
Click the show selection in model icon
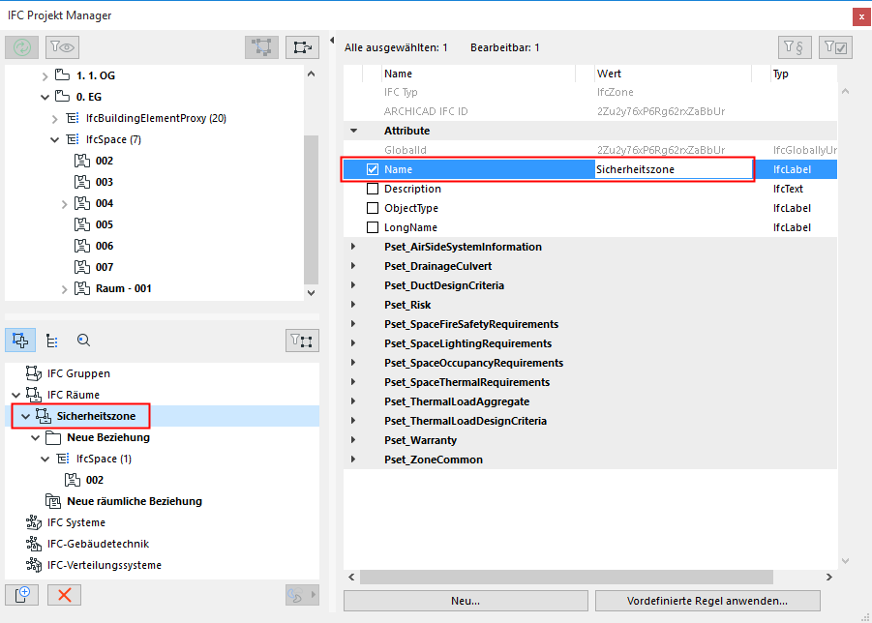pos(300,46)
